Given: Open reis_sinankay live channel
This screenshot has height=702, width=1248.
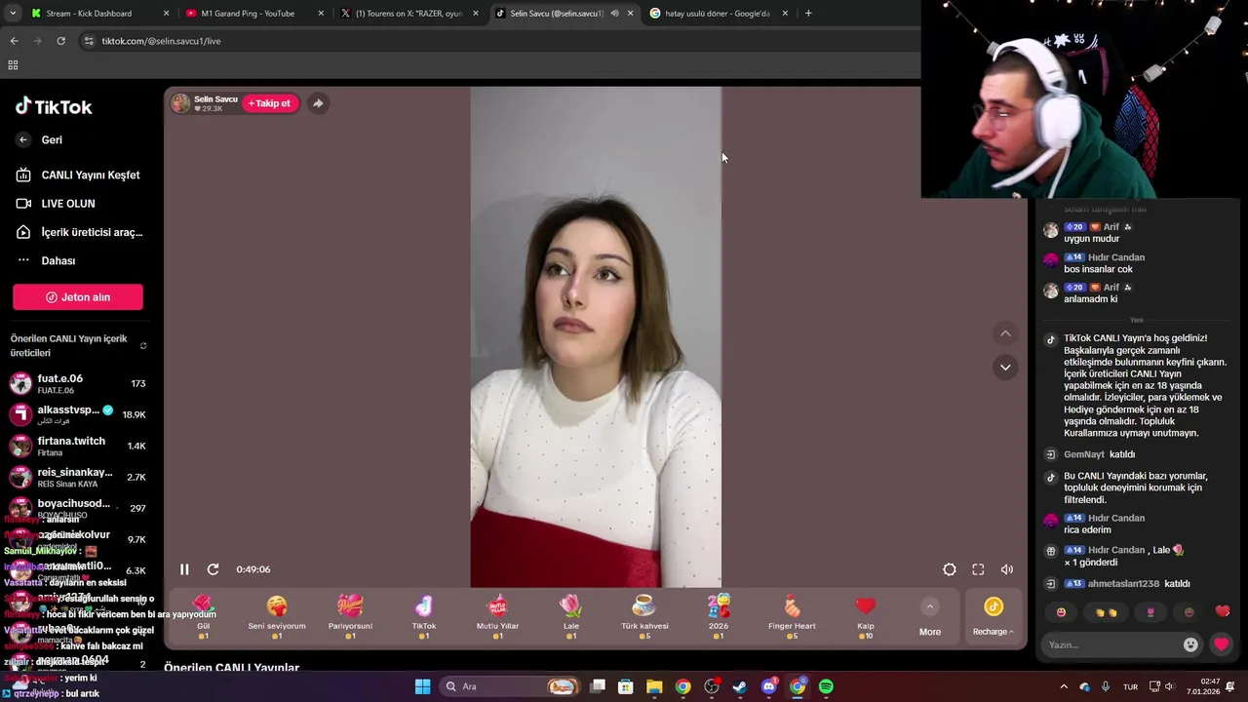Looking at the screenshot, I should (x=78, y=477).
